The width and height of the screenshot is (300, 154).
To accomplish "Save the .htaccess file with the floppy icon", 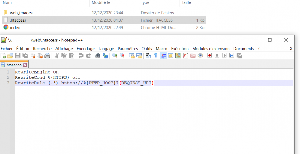I will pos(18,56).
